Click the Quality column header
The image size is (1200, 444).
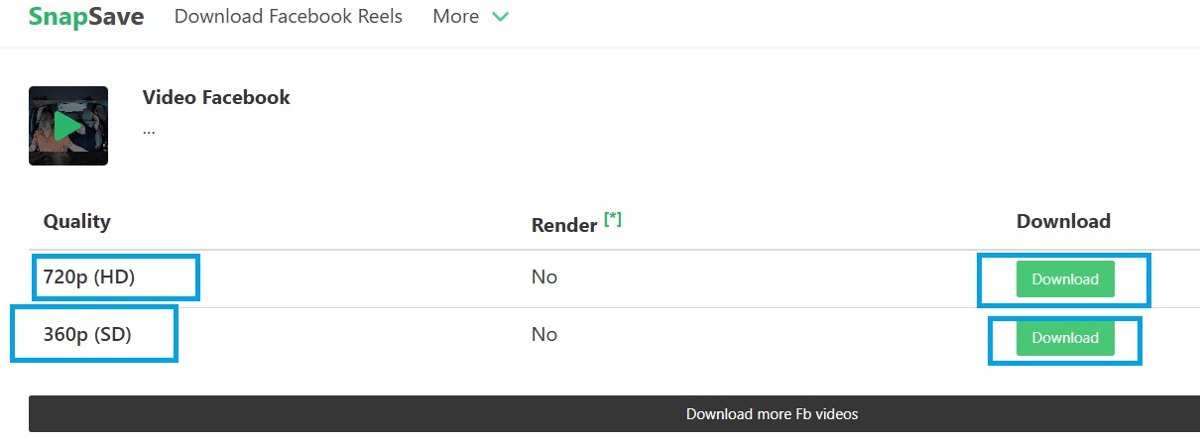pos(77,221)
